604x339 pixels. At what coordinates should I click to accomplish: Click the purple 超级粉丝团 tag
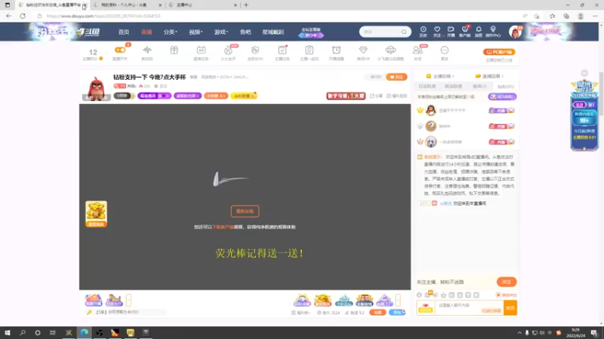[187, 96]
